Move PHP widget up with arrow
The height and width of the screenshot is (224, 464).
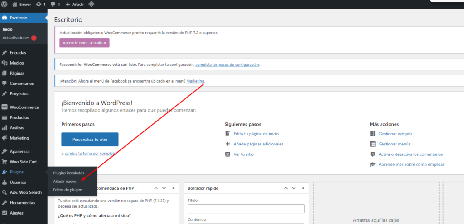click(x=156, y=188)
